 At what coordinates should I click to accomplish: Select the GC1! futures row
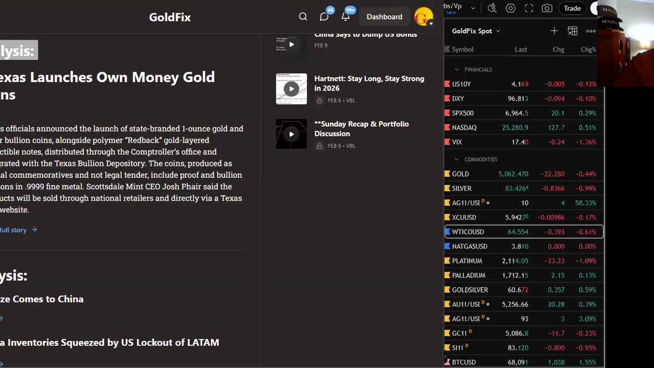click(x=524, y=333)
